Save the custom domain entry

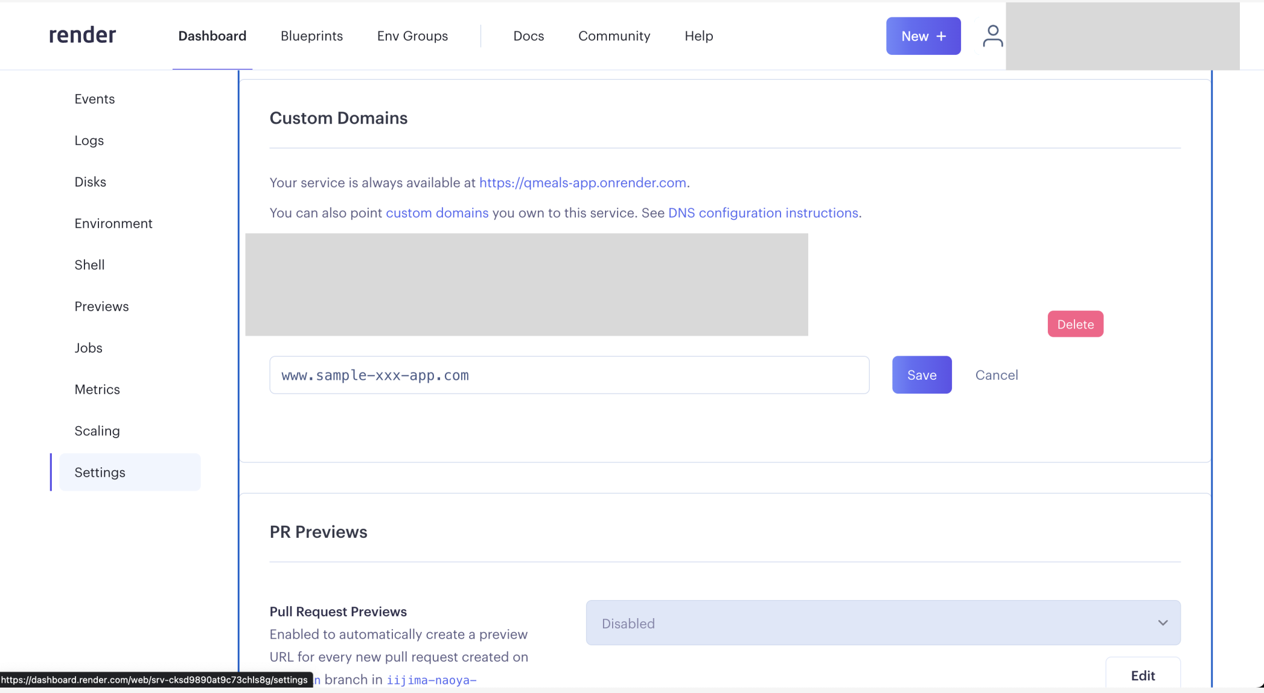[x=921, y=375]
